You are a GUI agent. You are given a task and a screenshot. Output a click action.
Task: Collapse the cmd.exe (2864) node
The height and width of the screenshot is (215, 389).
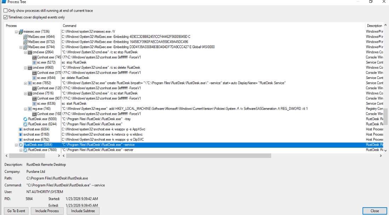[x=25, y=52]
